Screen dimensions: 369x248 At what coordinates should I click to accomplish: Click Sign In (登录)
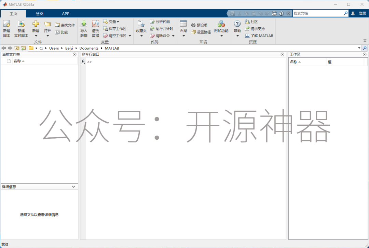coord(363,13)
